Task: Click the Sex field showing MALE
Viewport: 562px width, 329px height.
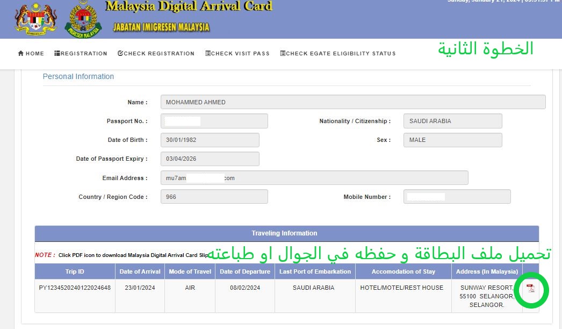Action: pyautogui.click(x=453, y=140)
